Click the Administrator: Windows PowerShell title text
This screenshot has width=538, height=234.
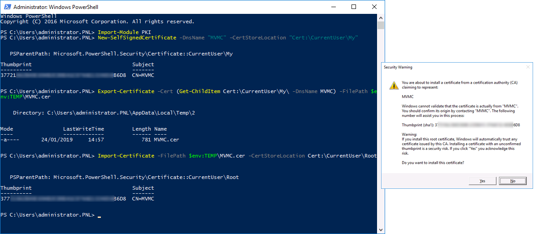coord(56,7)
